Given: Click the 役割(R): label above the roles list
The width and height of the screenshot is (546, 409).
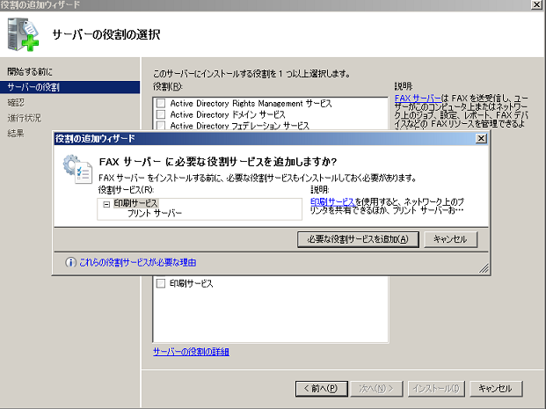Looking at the screenshot, I should (x=168, y=86).
